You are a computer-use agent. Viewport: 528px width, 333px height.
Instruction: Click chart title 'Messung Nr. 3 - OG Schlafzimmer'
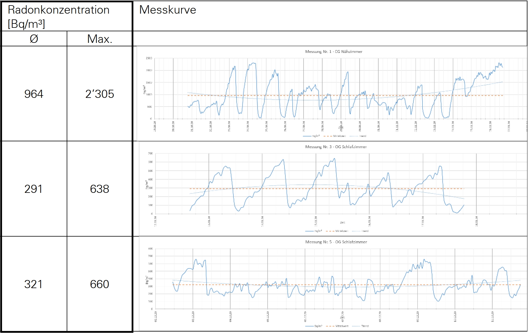click(x=336, y=147)
